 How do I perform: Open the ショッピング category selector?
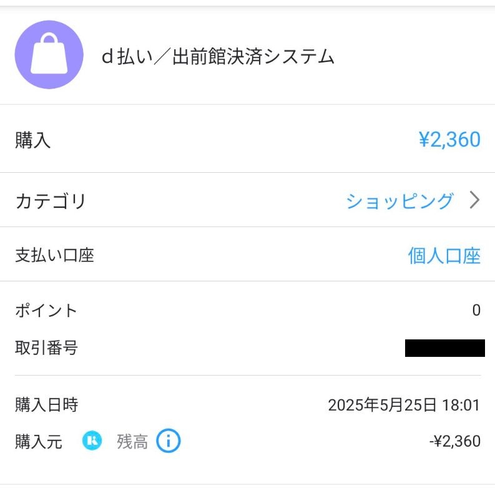point(399,201)
